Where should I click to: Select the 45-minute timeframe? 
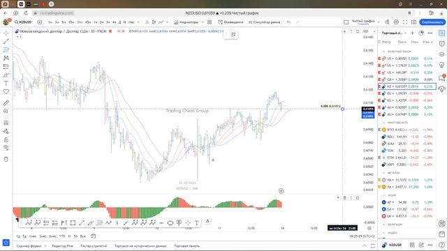point(88,22)
